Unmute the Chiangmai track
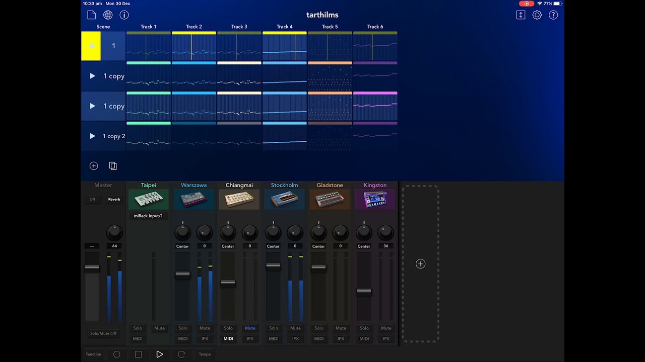Viewport: 645px width, 362px height. [250, 328]
